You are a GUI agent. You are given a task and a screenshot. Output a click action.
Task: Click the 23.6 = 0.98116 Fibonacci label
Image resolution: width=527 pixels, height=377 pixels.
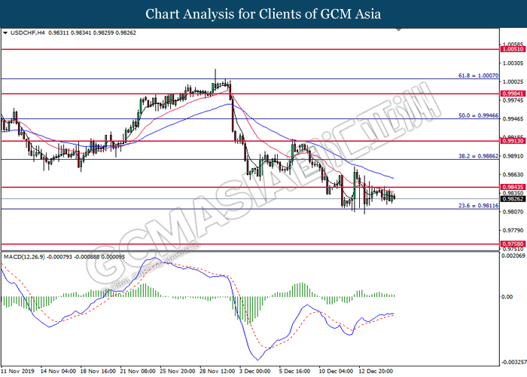(479, 206)
